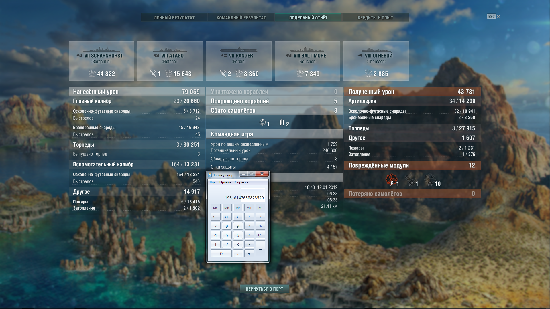Click the calculator square root key

pos(260,217)
